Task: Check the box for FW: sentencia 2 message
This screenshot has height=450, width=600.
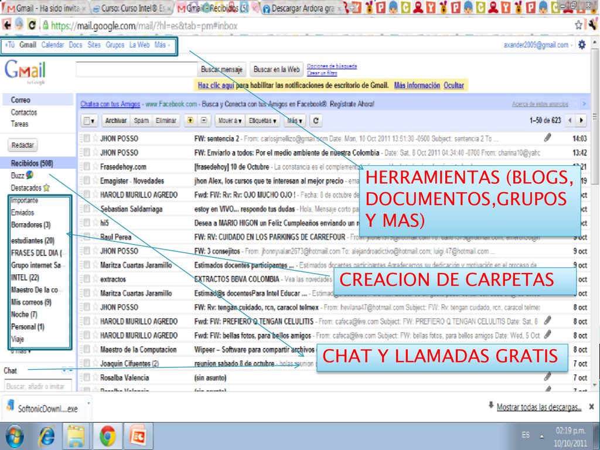Action: click(87, 138)
